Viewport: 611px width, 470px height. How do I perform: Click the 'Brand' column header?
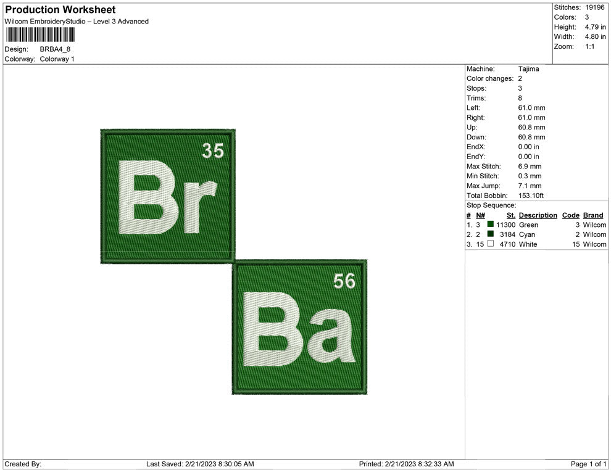click(593, 215)
